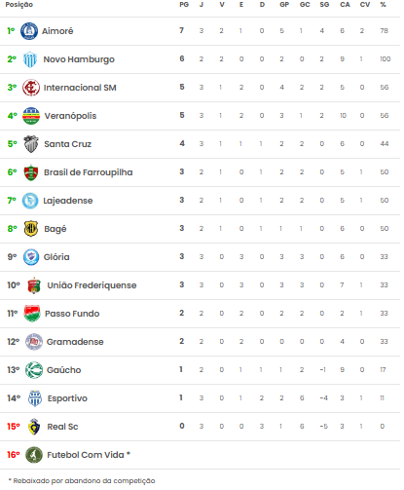This screenshot has width=404, height=490.
Task: Click the Internacional SM club crest
Action: pyautogui.click(x=31, y=88)
